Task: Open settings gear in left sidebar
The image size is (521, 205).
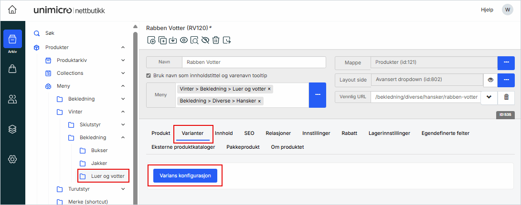Action: (x=12, y=159)
